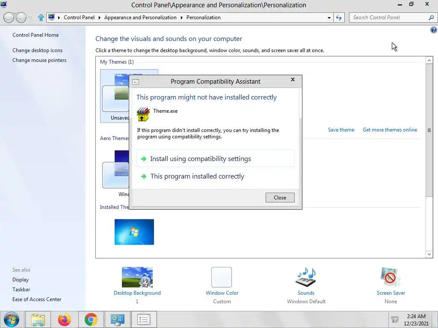Screen dimensions: 438x328
Task: Open the Windows Start orb
Action: pyautogui.click(x=12, y=319)
